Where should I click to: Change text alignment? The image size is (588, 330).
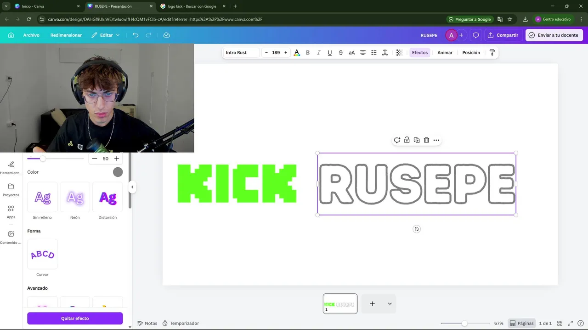pyautogui.click(x=363, y=53)
